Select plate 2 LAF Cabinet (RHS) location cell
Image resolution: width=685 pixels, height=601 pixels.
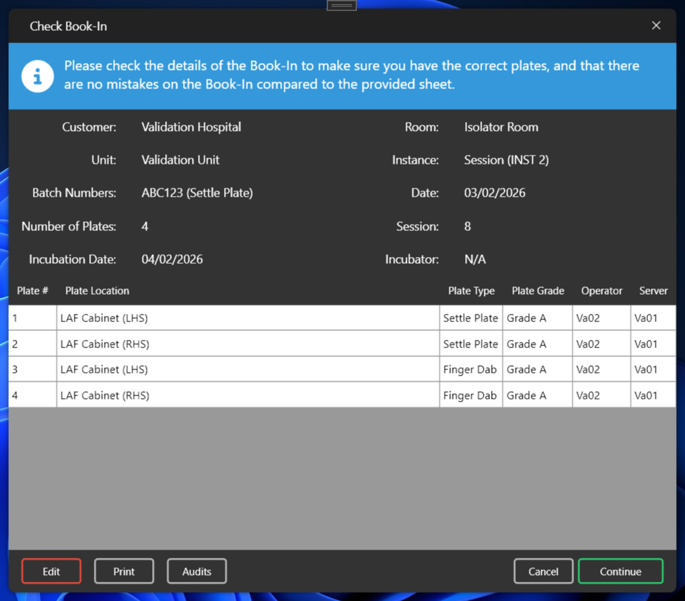105,344
